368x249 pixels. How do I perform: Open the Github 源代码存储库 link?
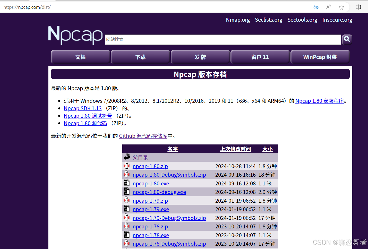pyautogui.click(x=143, y=136)
